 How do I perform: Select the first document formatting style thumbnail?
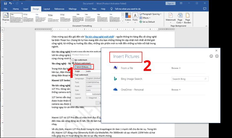point(16,18)
